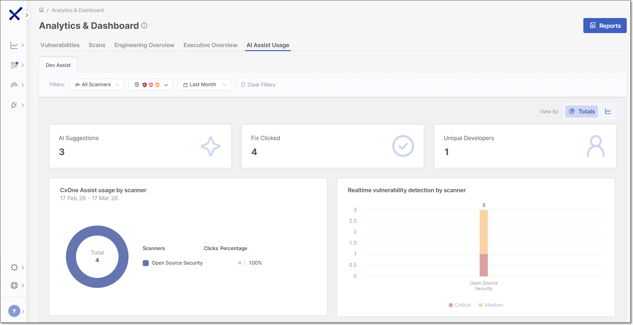Open the All Scanners filter dropdown
This screenshot has height=325, width=633.
(97, 85)
